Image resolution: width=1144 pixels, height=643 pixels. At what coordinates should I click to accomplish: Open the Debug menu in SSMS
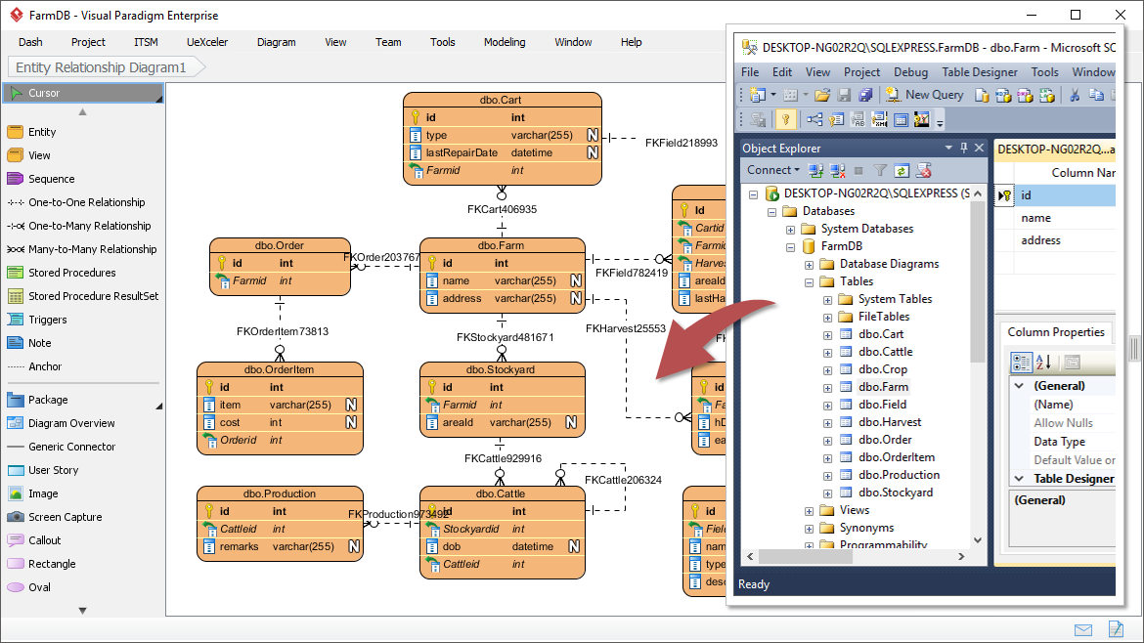coord(910,72)
